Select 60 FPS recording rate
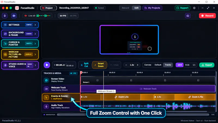The image size is (218, 123). click(x=73, y=16)
